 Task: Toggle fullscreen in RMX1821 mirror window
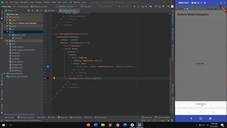coord(201,3)
